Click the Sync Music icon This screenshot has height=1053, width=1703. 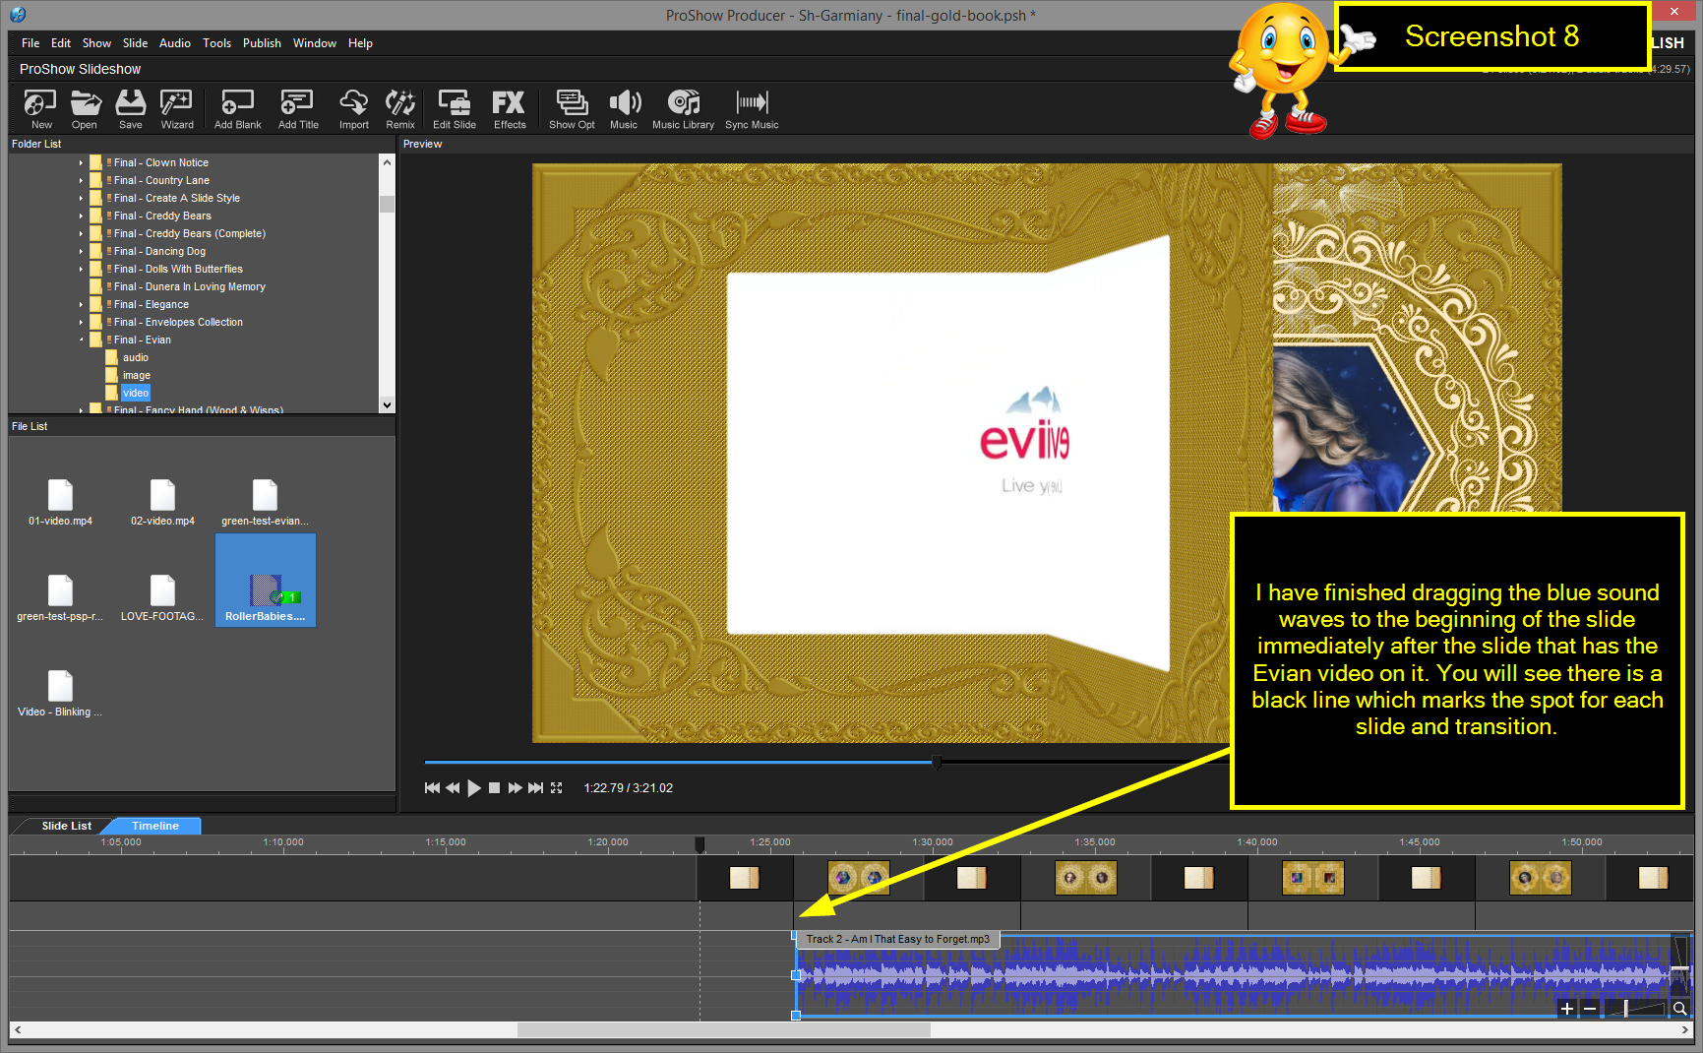pos(752,108)
